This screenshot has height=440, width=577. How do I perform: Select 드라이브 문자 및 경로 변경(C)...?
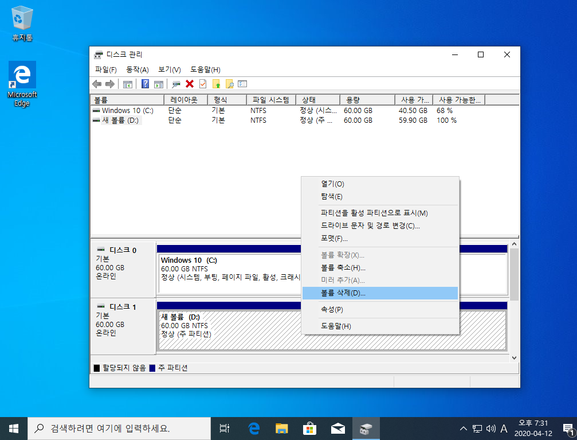pos(380,225)
